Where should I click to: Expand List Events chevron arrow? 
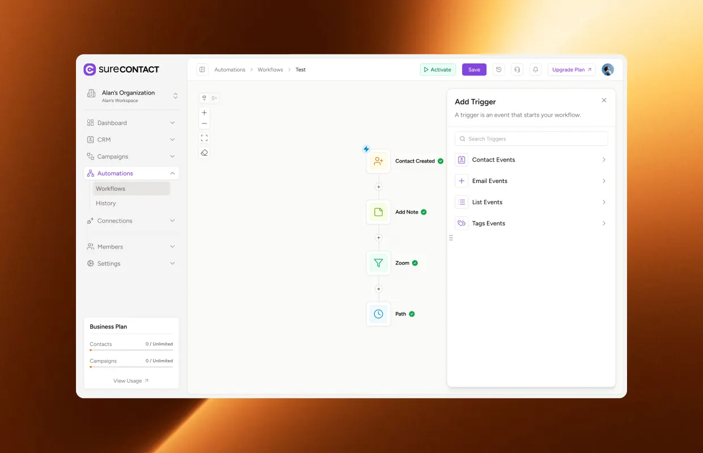click(x=604, y=202)
